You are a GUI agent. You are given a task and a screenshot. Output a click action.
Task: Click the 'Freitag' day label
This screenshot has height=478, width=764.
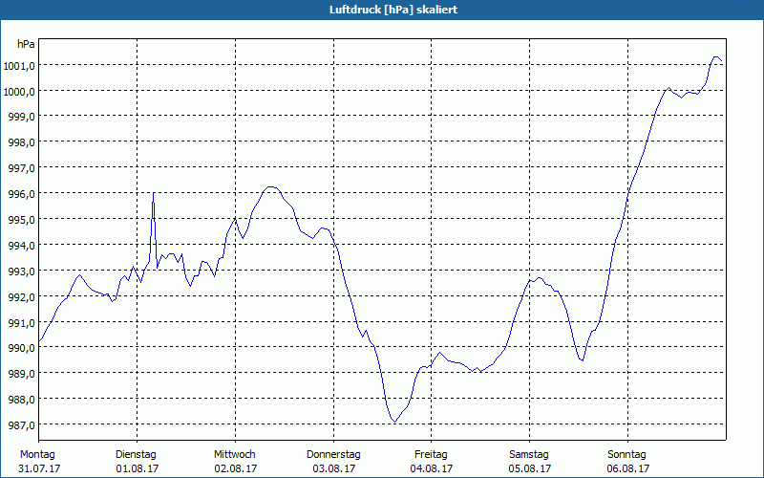point(431,454)
